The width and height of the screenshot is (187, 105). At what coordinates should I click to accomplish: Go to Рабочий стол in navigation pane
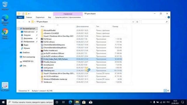pyautogui.click(x=29, y=32)
